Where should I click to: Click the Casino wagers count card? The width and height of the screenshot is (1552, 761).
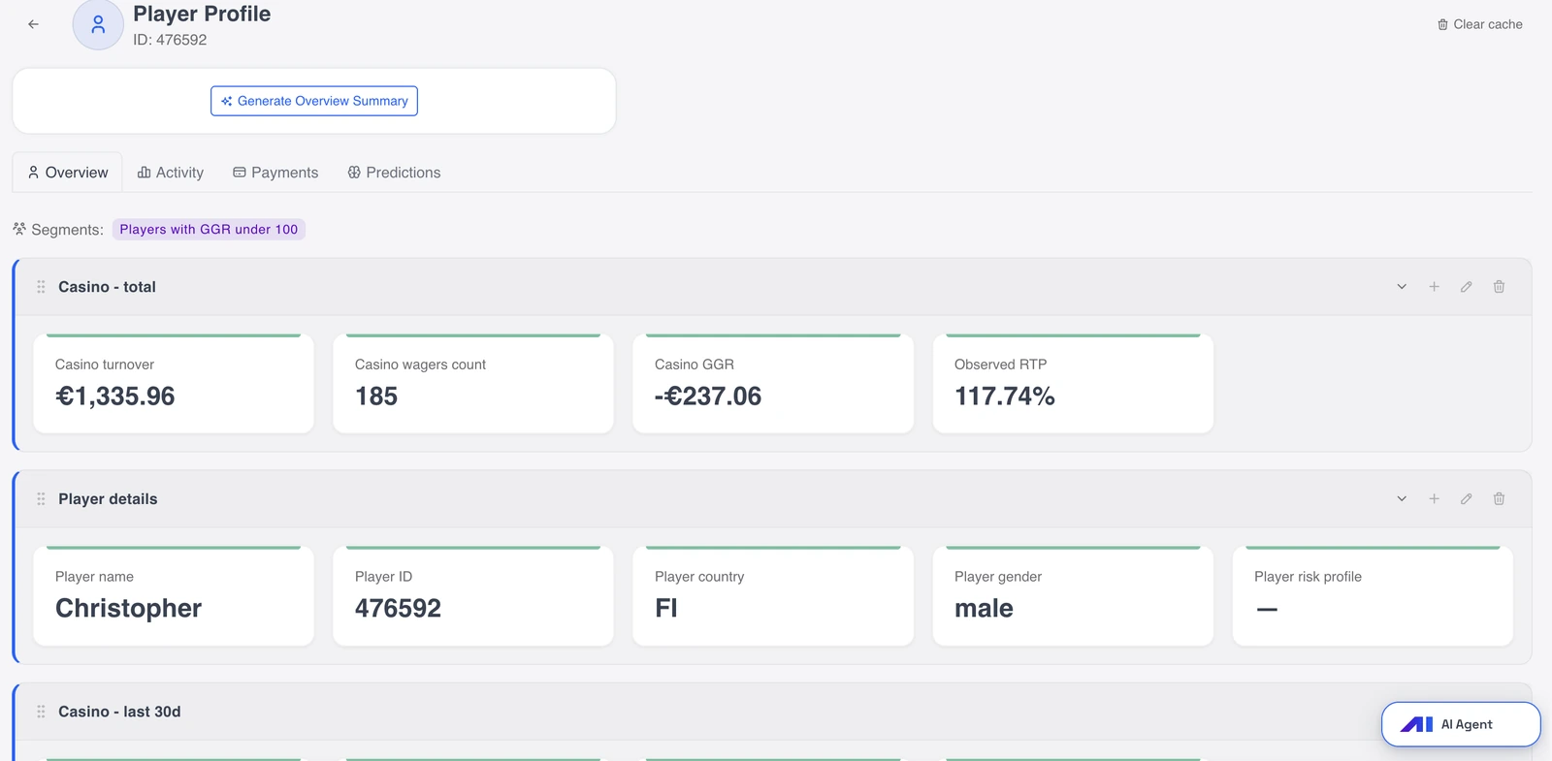coord(473,384)
